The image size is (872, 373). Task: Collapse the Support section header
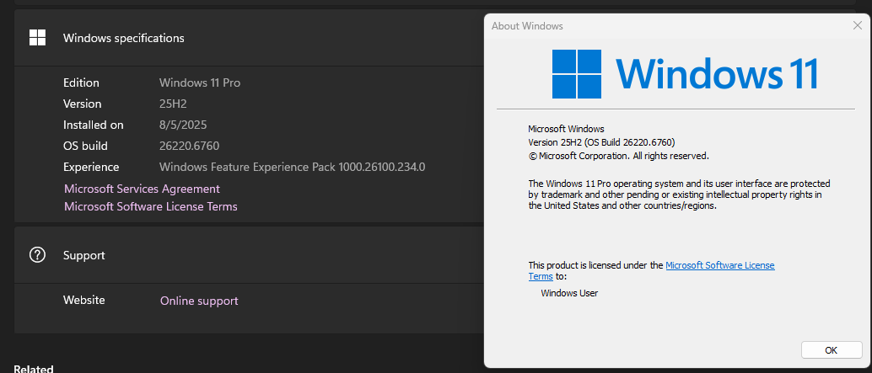[253, 255]
